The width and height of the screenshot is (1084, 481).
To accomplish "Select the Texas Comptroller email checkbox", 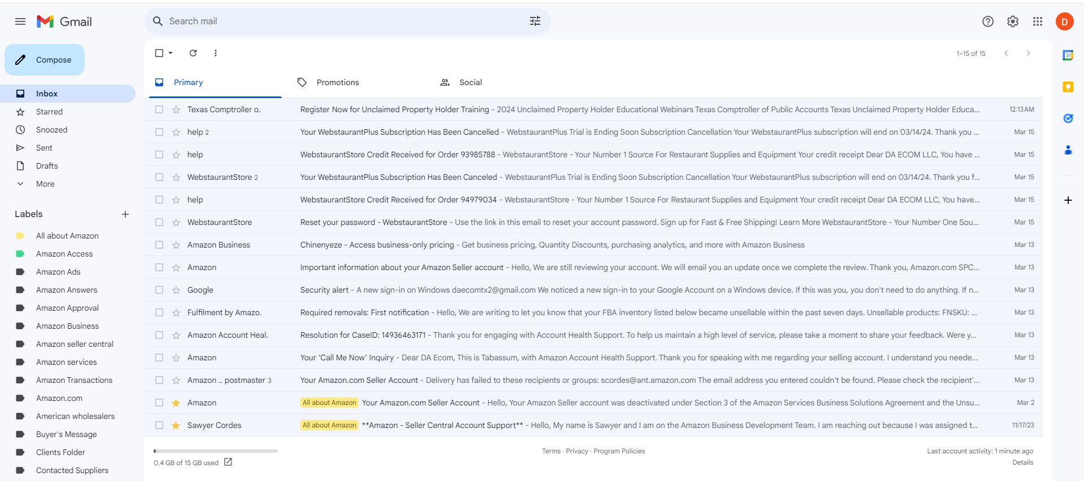I will click(x=159, y=109).
